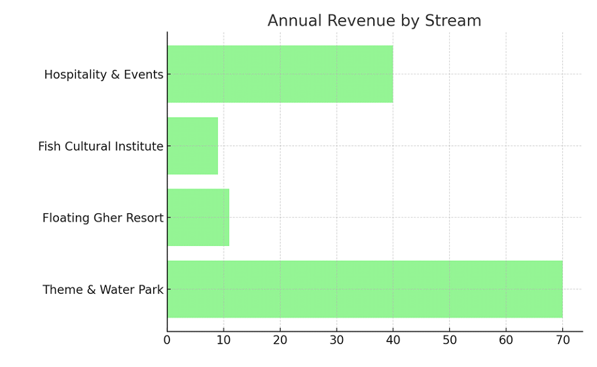Click the 70 tick label on x-axis

click(562, 340)
